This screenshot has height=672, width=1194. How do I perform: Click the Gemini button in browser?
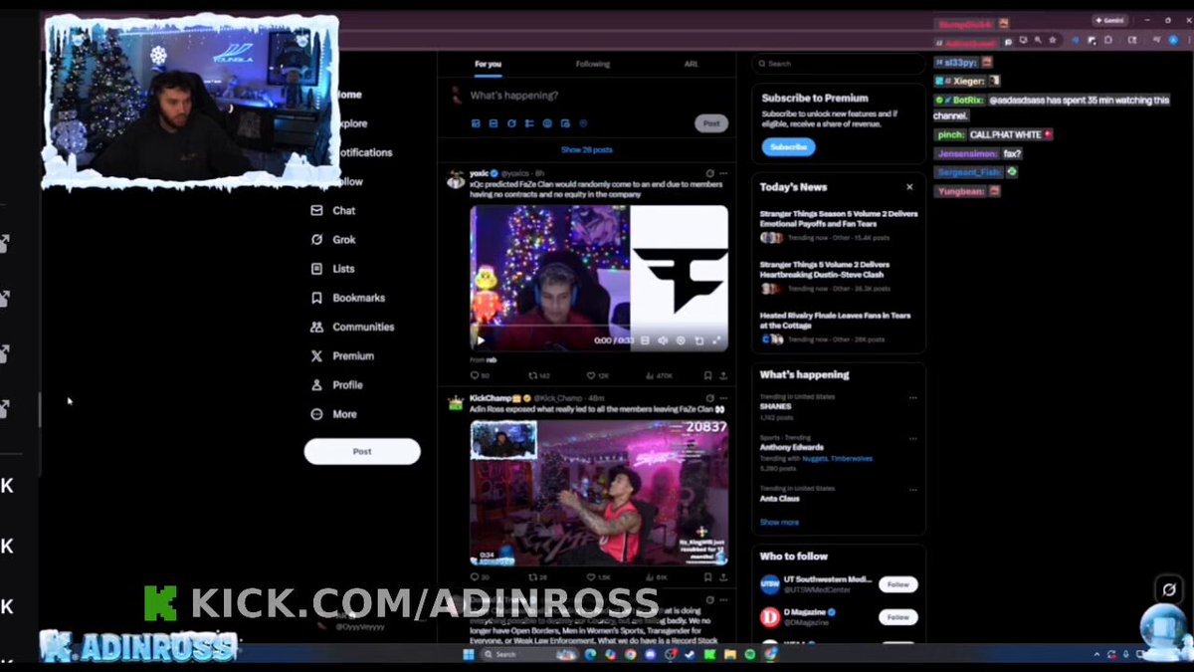[1110, 20]
